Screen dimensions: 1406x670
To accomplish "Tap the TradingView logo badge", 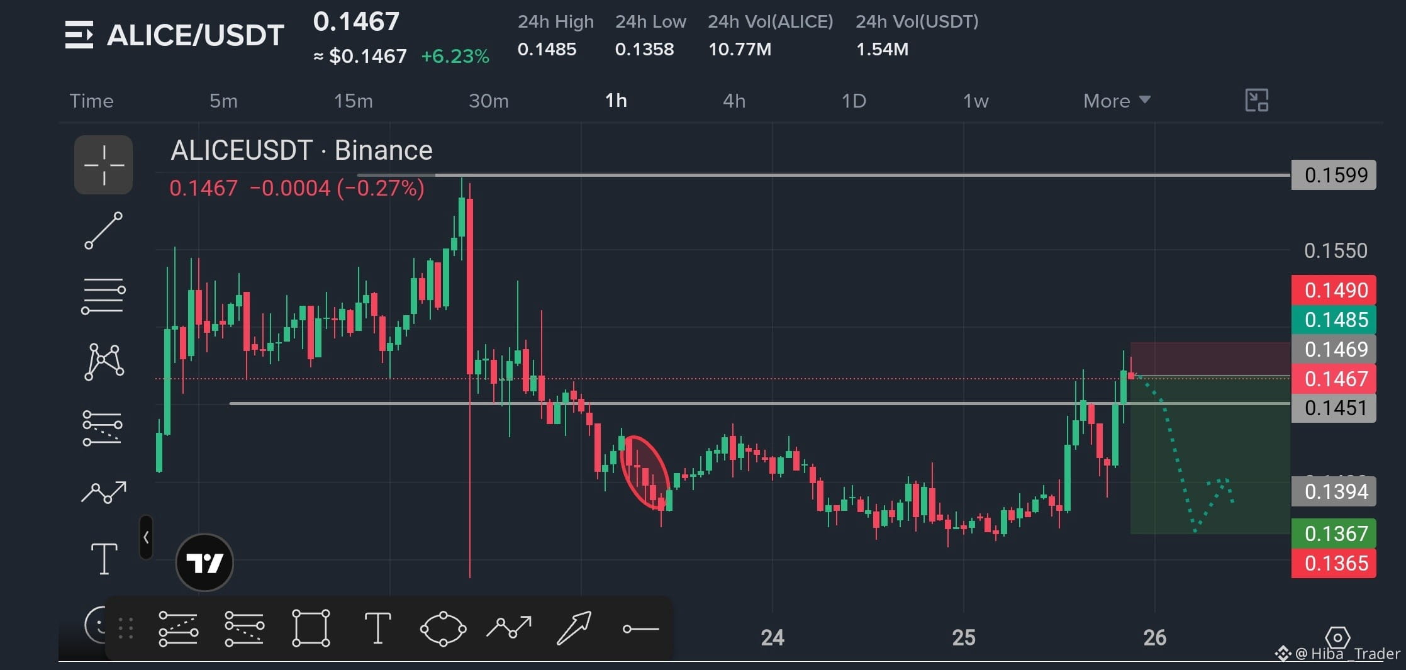I will [204, 562].
